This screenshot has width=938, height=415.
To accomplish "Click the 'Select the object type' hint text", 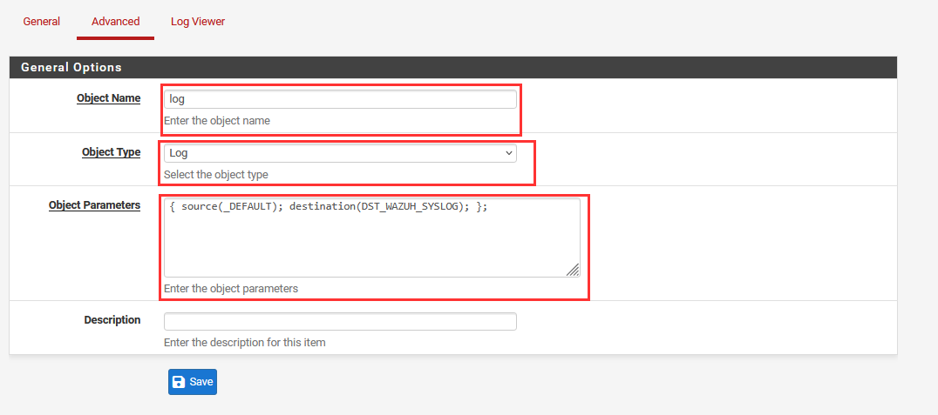I will [216, 175].
